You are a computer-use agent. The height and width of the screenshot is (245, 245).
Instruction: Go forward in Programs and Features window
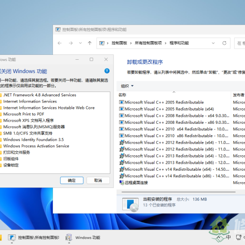[71, 43]
